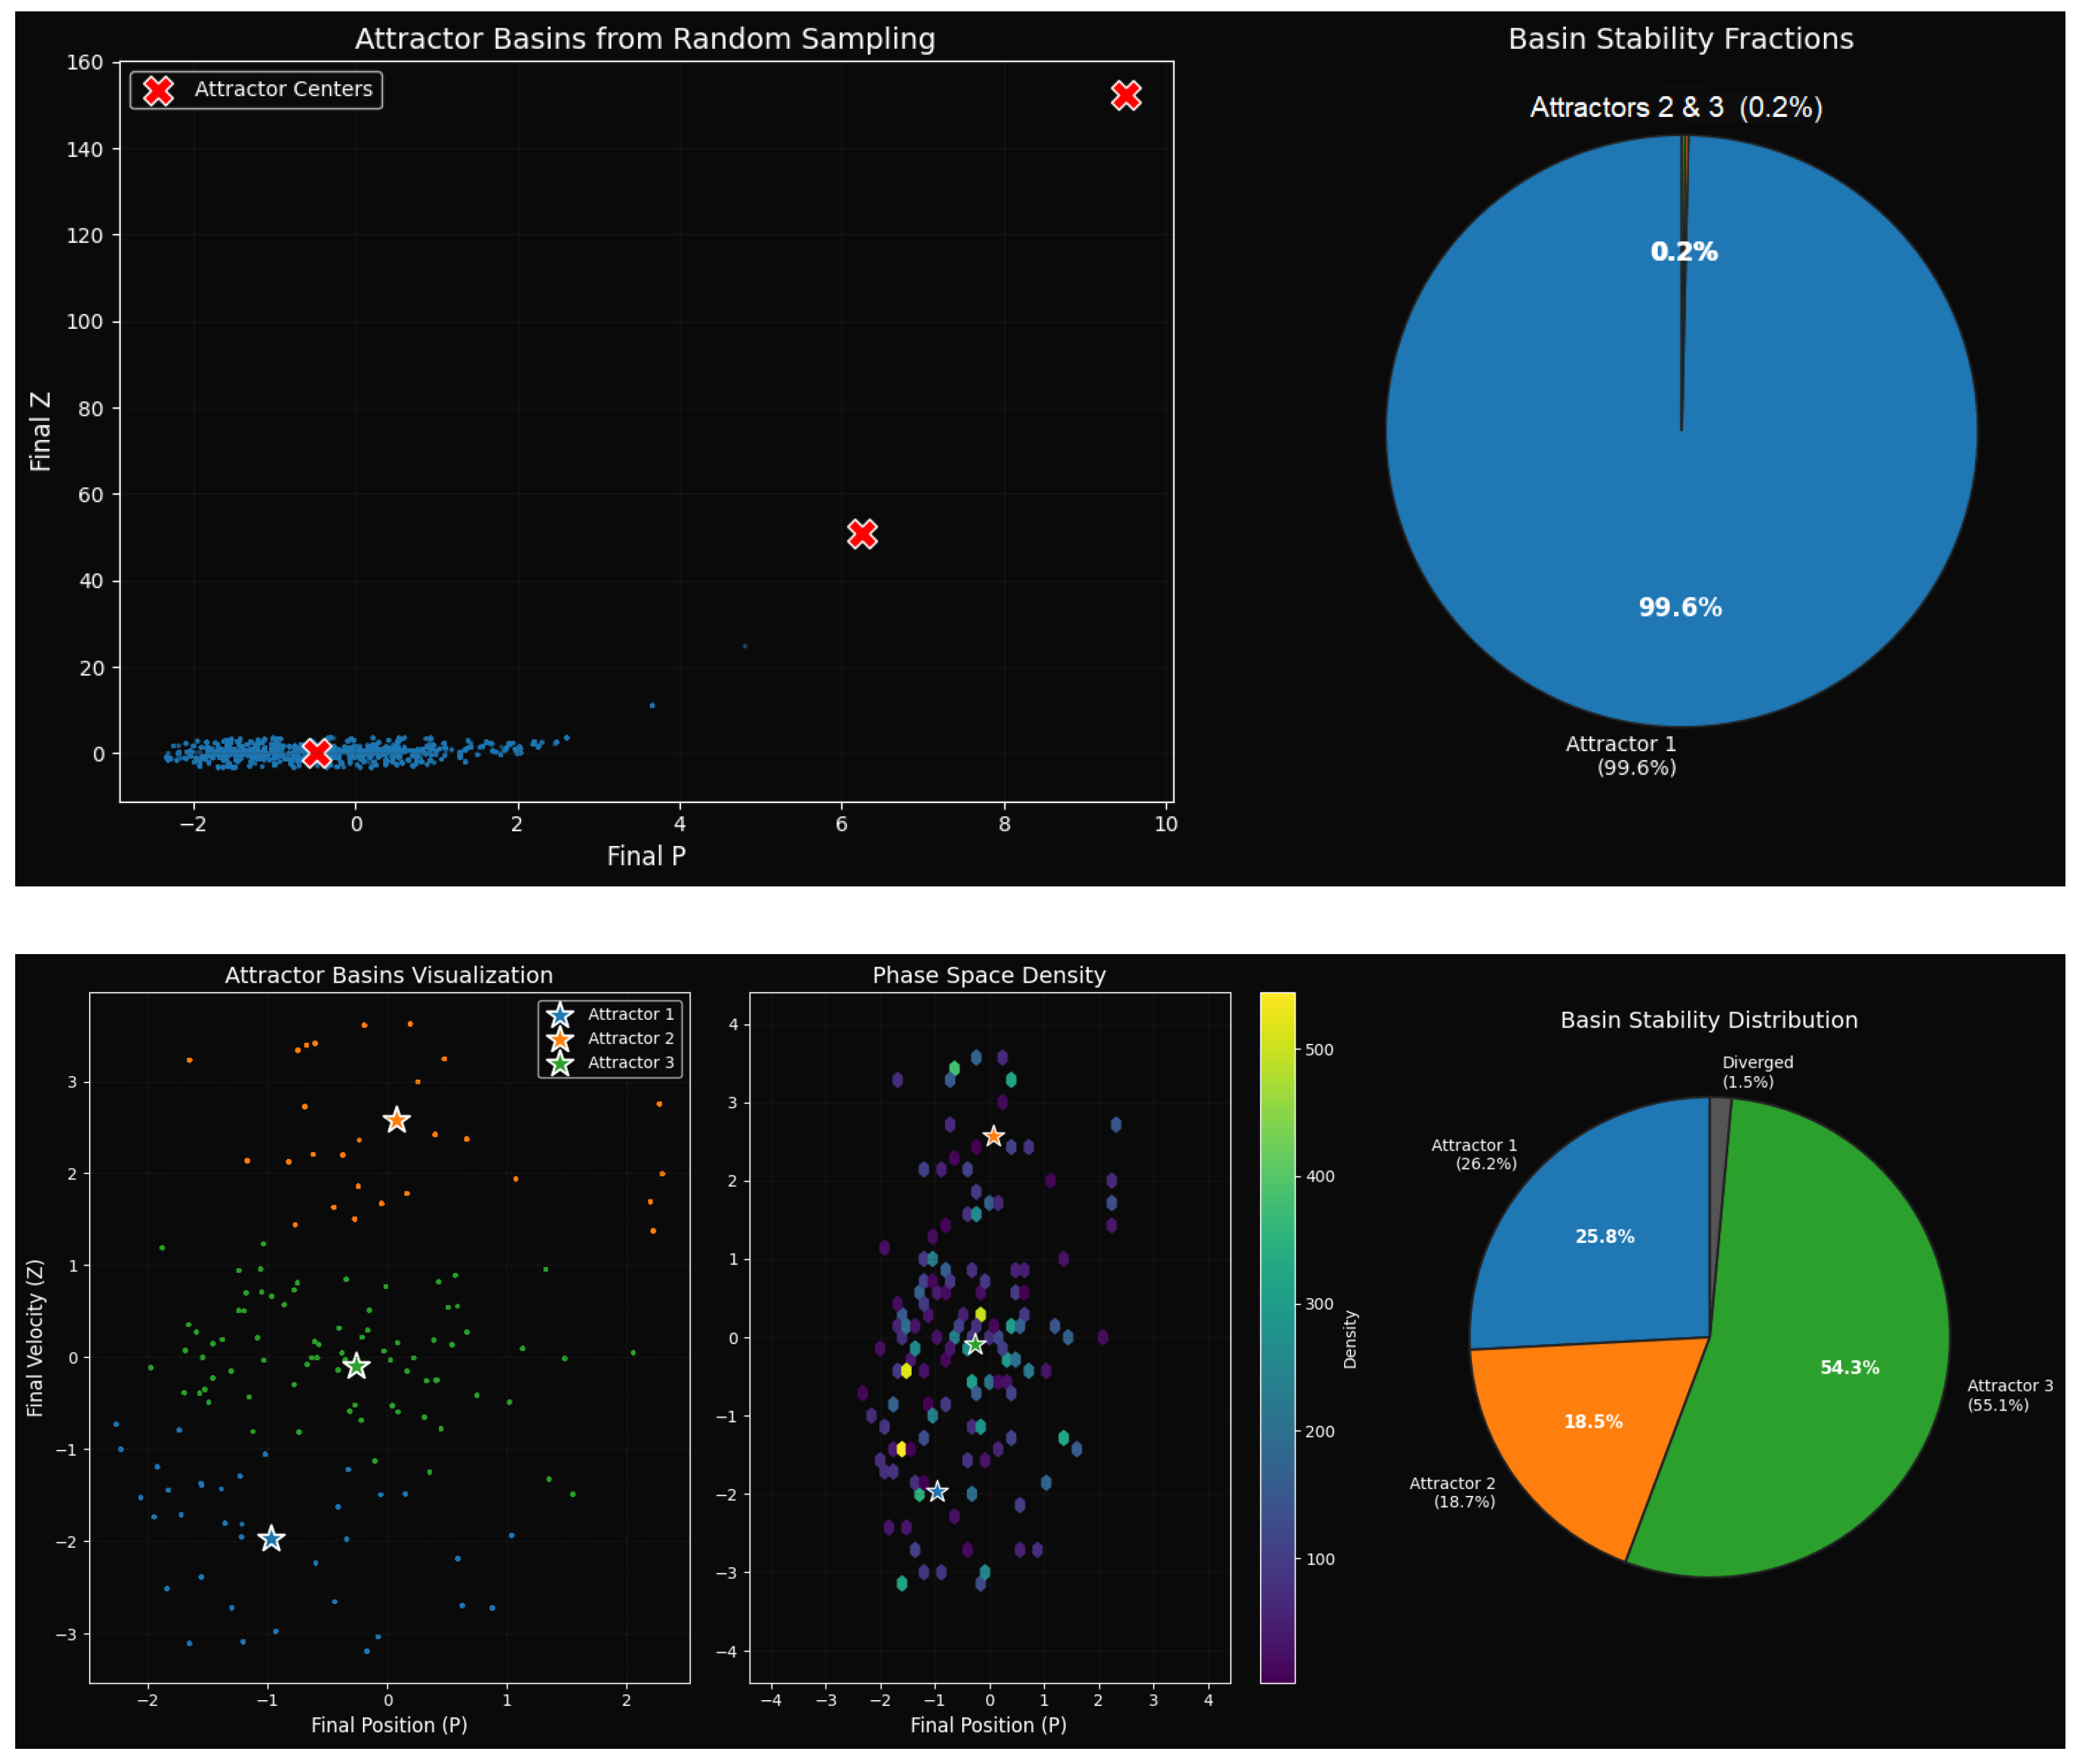Screen dimensions: 2080x1764
Task: Click orange Attractor 2 star in basins visualization
Action: (396, 1120)
